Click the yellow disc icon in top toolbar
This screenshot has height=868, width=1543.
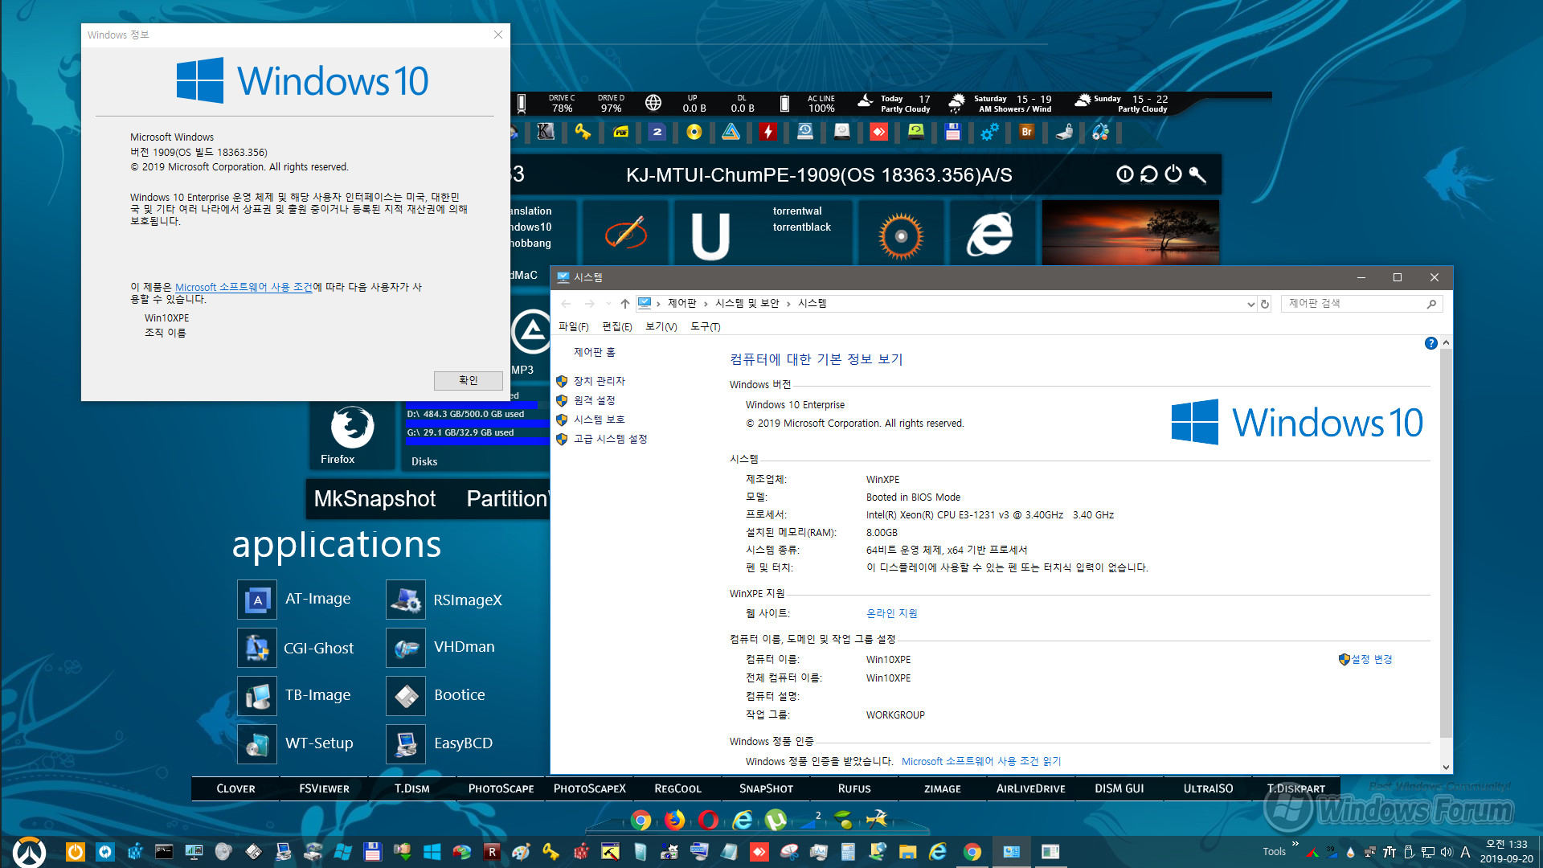tap(694, 132)
